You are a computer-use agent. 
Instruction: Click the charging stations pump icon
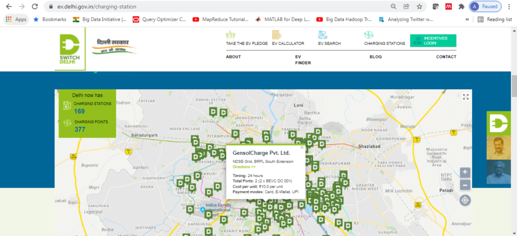(x=67, y=105)
